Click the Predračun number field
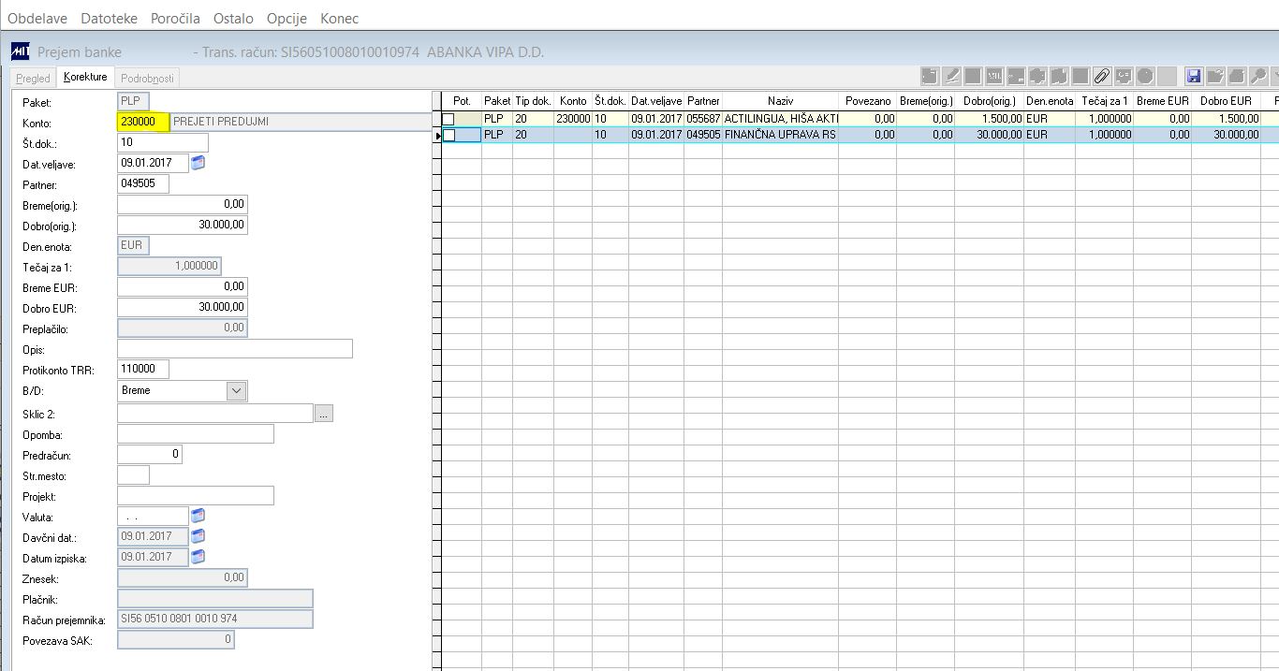Viewport: 1279px width, 671px height. click(150, 455)
